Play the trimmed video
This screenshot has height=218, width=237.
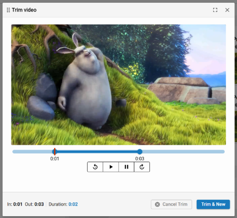(111, 167)
